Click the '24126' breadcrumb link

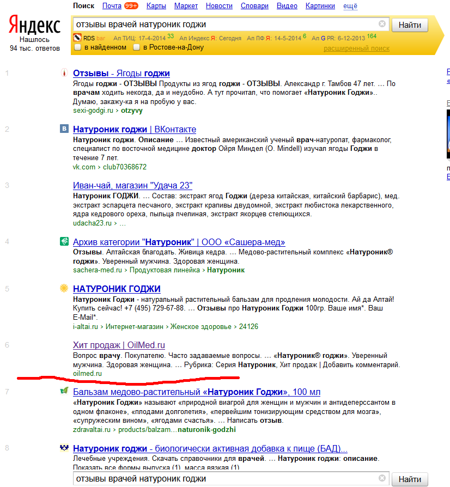coord(248,326)
